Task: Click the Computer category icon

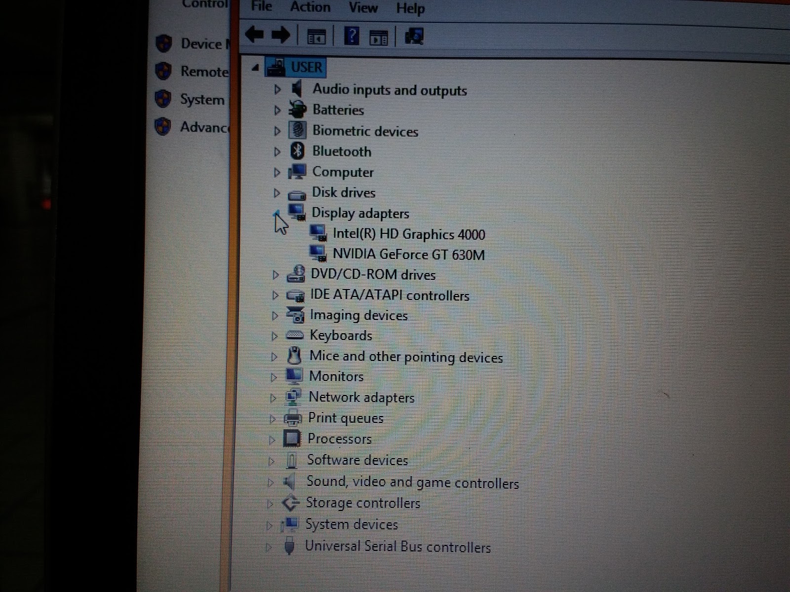Action: pos(297,172)
